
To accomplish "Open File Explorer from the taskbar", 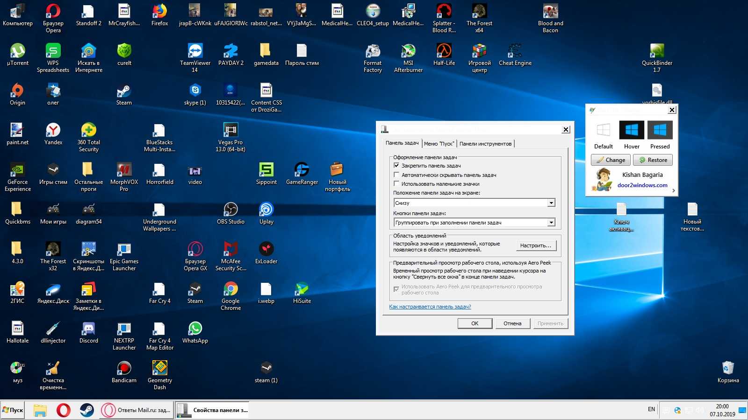I will [40, 410].
